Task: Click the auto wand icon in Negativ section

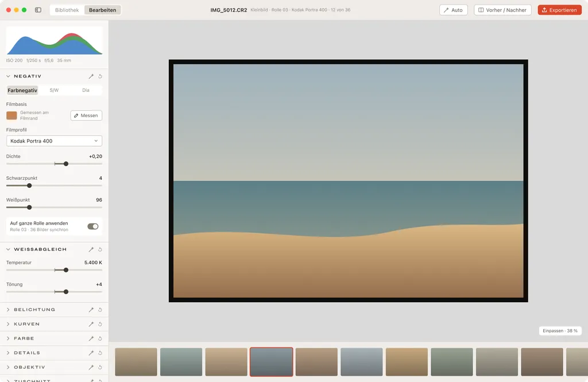Action: (x=91, y=76)
